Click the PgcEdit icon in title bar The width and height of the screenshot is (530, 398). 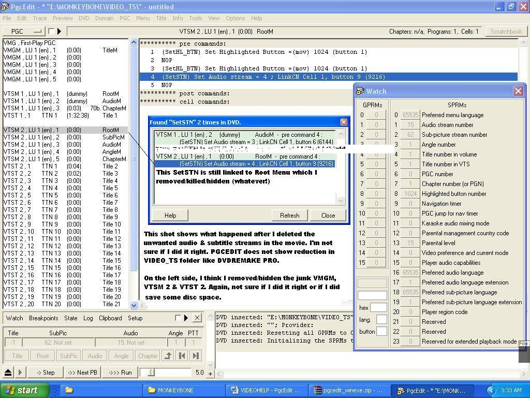[x=5, y=7]
